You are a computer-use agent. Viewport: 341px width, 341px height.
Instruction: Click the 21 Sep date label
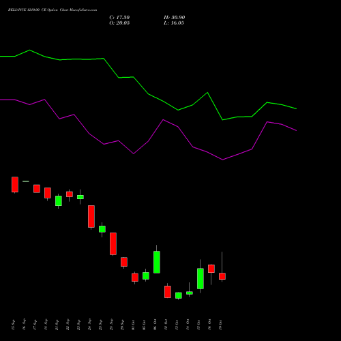57,325
